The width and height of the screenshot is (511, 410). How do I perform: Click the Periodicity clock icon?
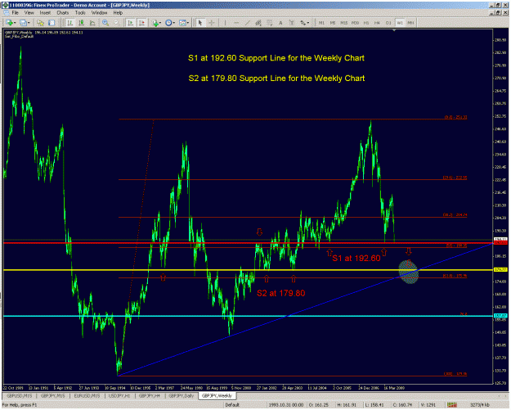coord(168,23)
